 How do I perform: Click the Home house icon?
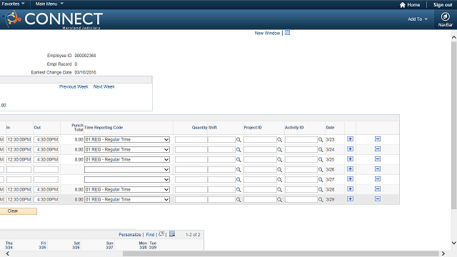(403, 5)
